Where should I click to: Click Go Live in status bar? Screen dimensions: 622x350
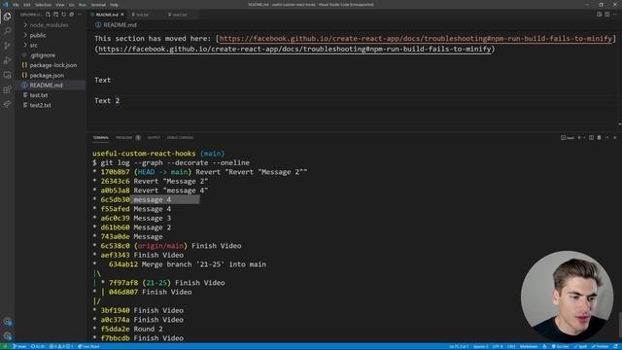pyautogui.click(x=560, y=346)
